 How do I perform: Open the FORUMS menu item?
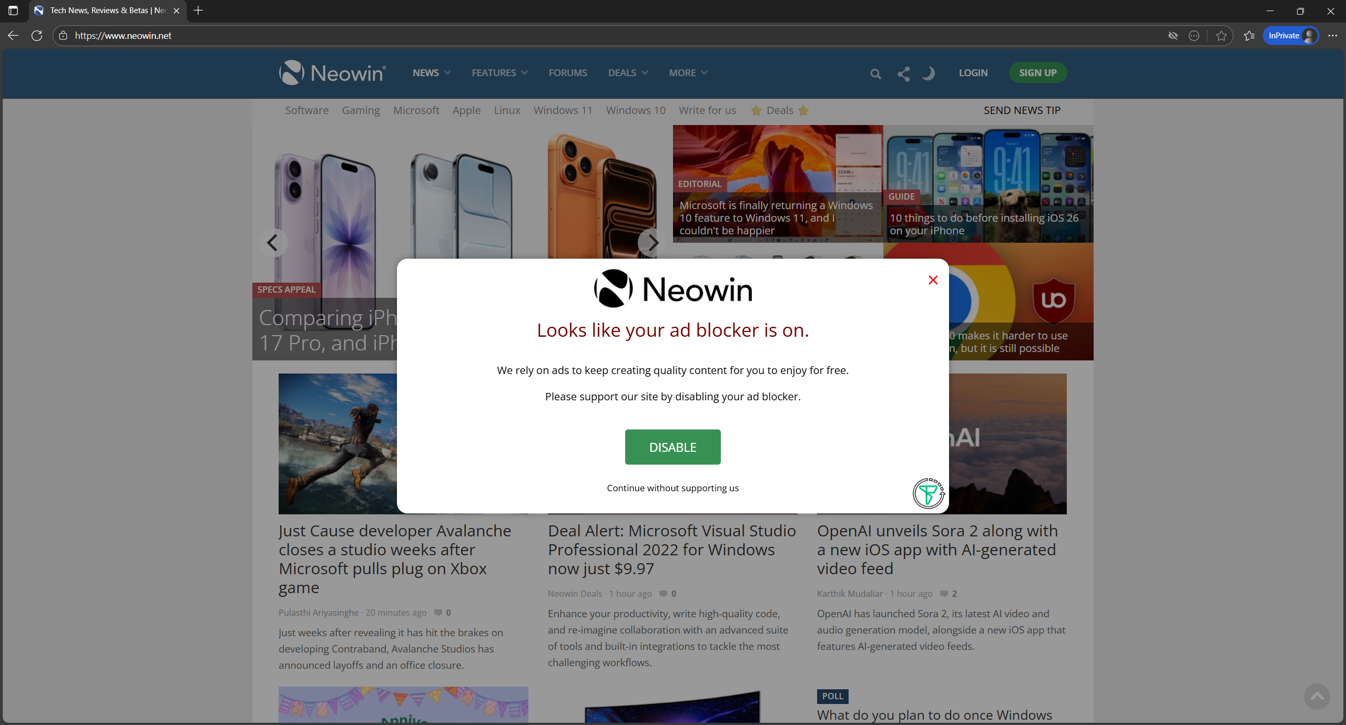pyautogui.click(x=568, y=73)
